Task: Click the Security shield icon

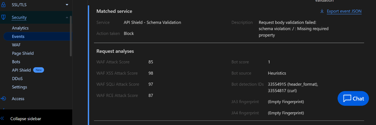Action: tap(3, 17)
